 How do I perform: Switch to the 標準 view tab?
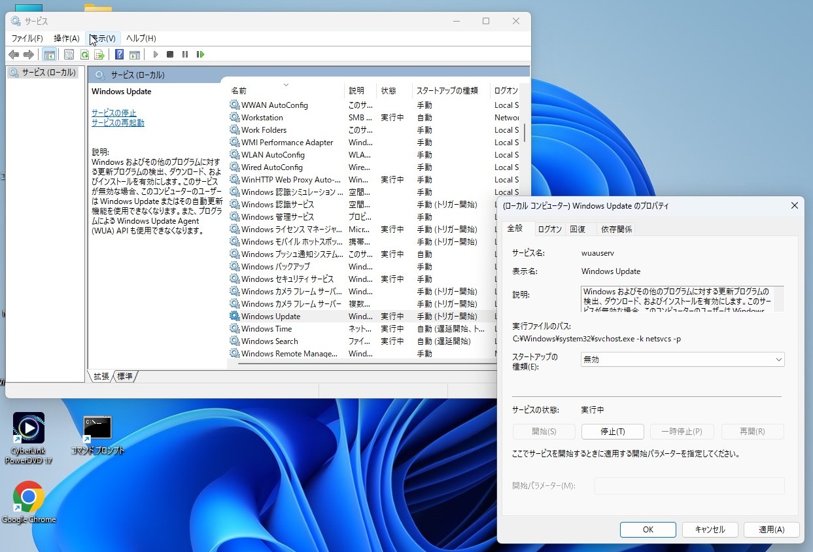coord(125,377)
